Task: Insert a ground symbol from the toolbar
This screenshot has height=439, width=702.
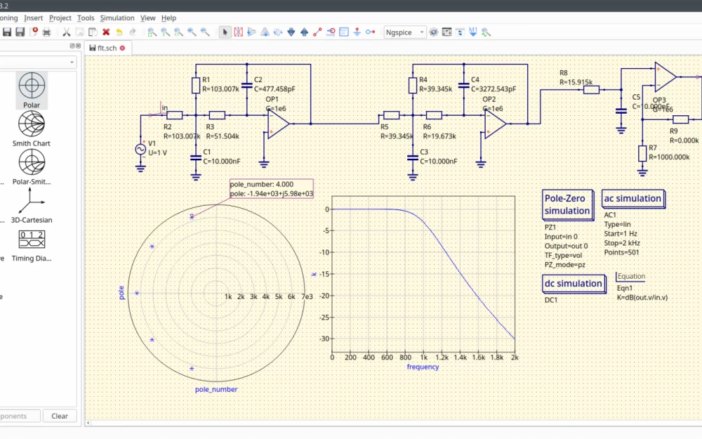Action: (x=356, y=32)
